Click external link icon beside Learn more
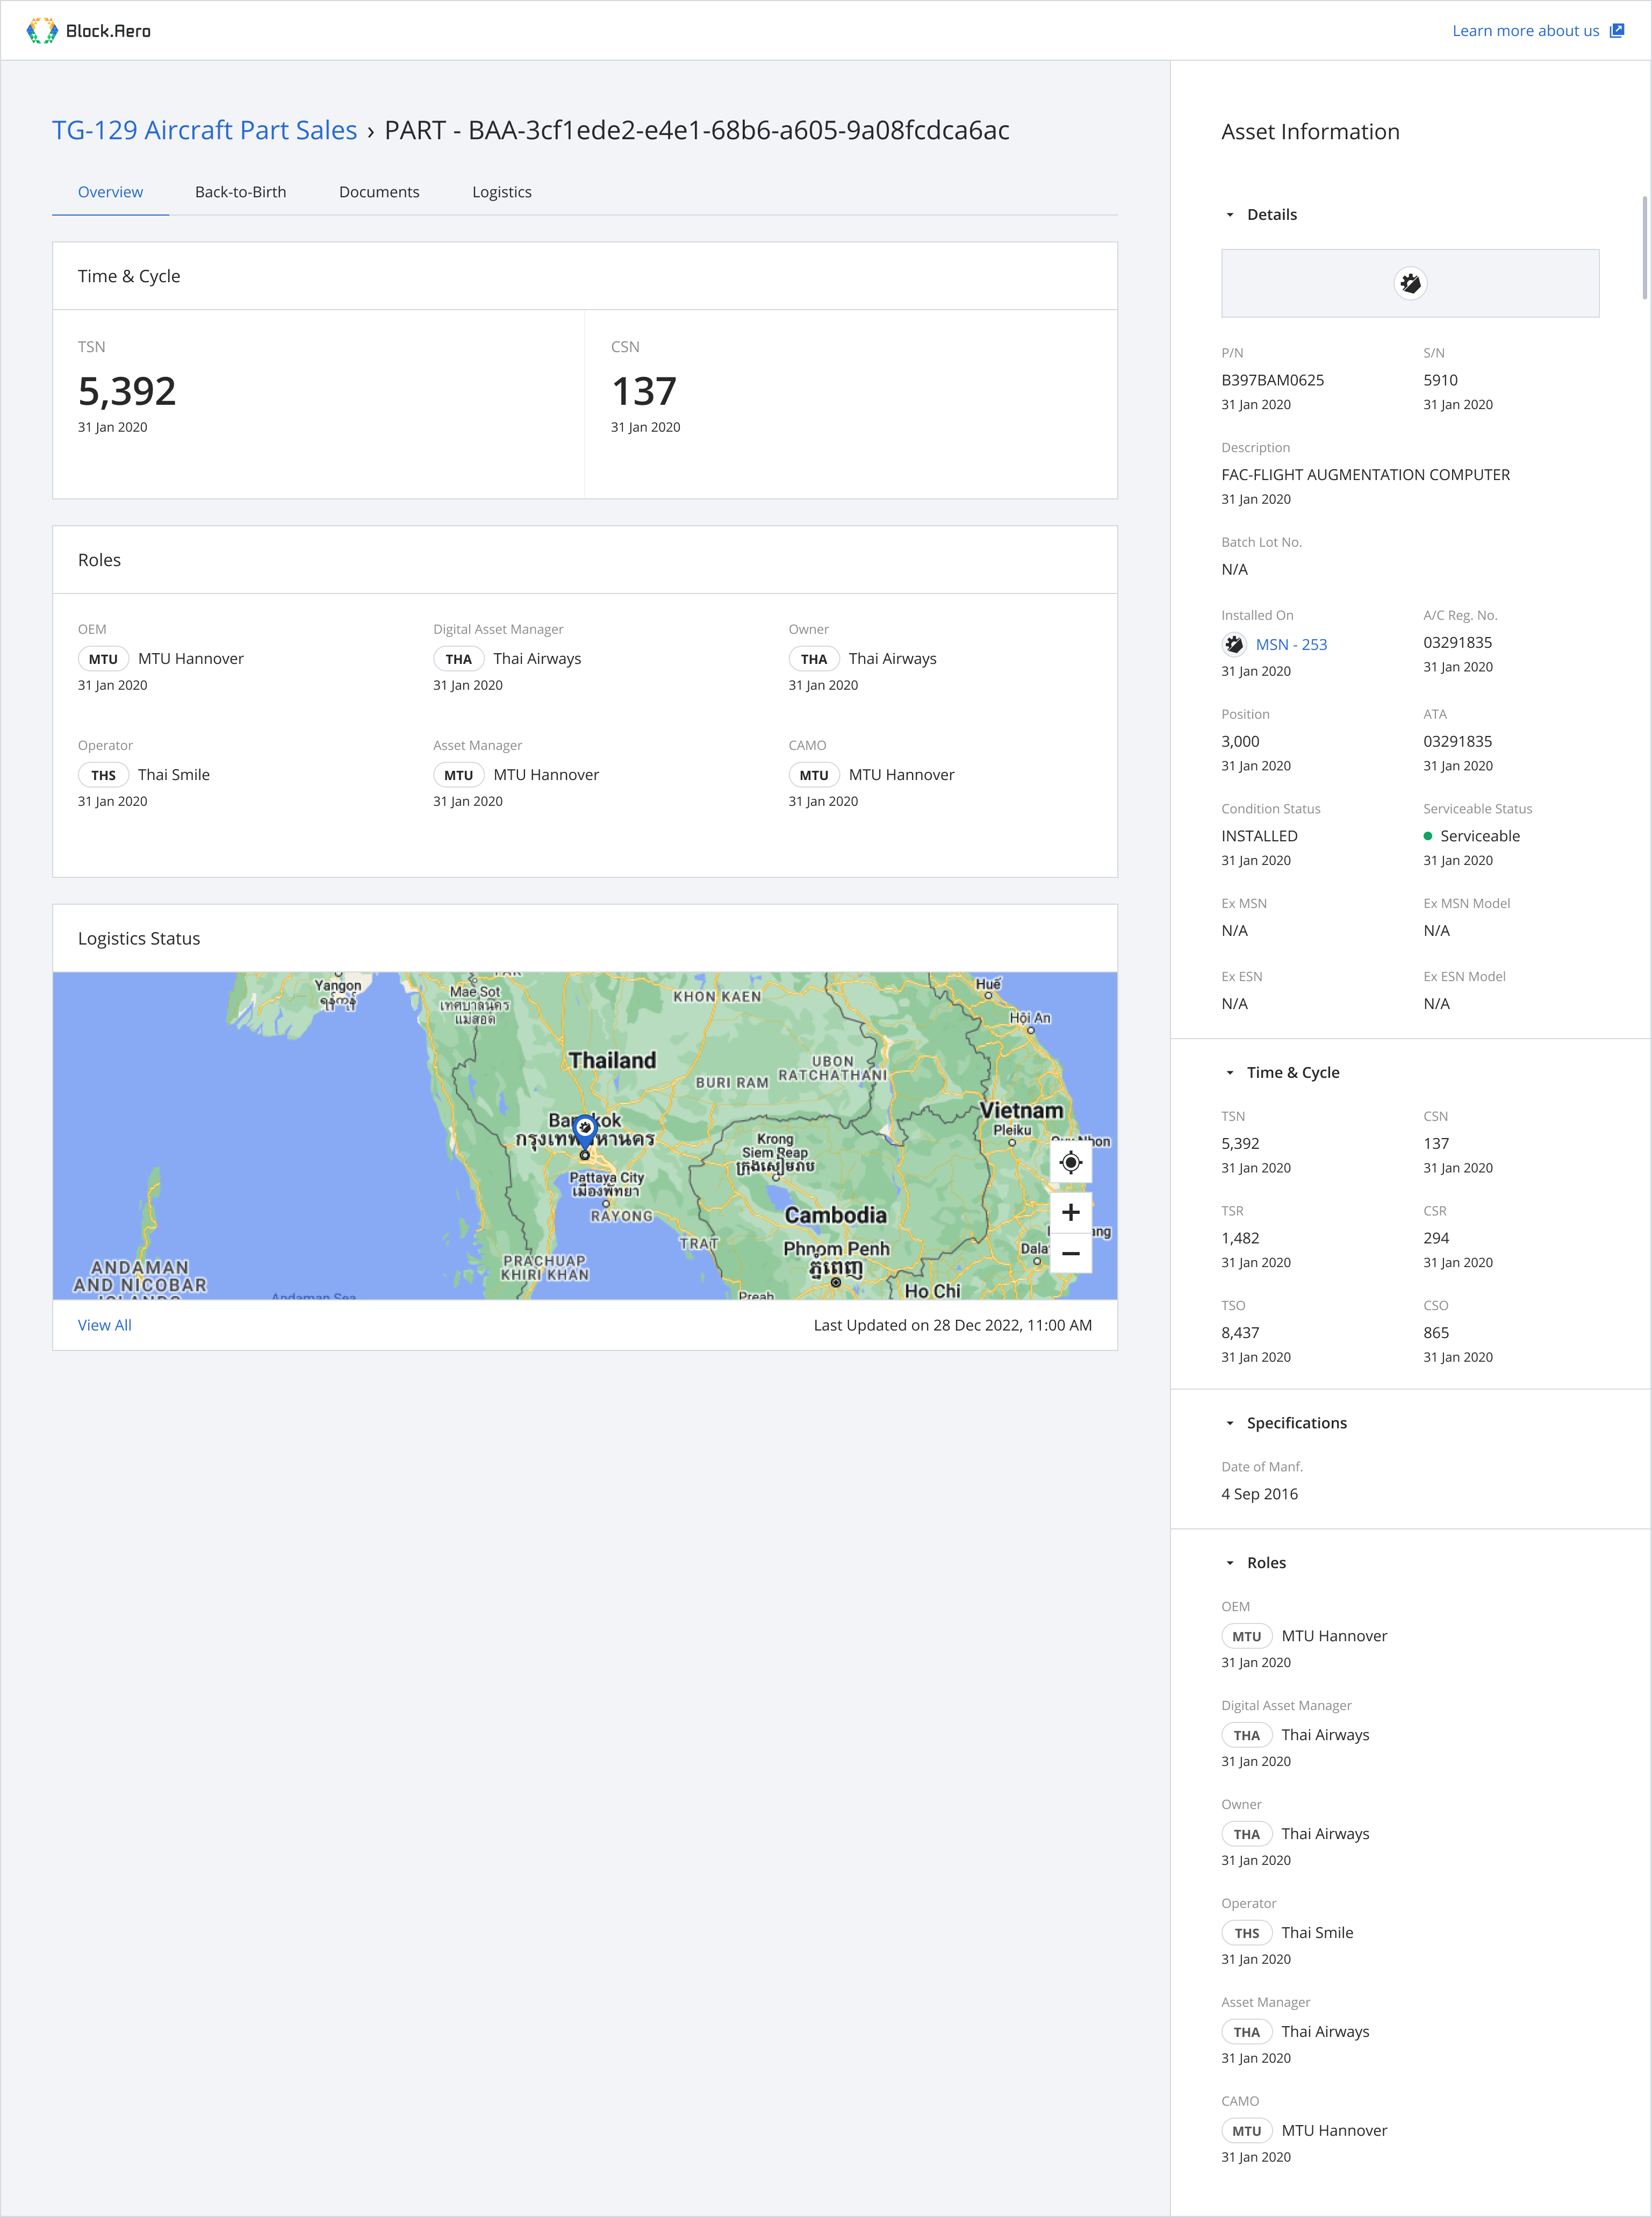1652x2217 pixels. point(1616,31)
